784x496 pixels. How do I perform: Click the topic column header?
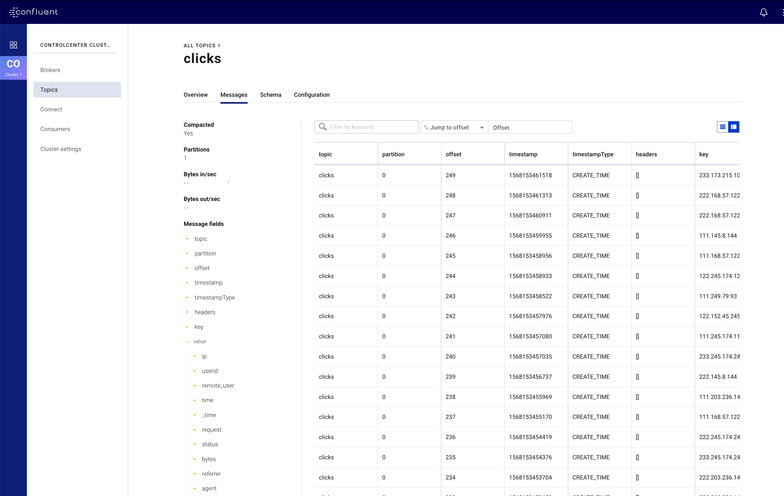coord(325,154)
